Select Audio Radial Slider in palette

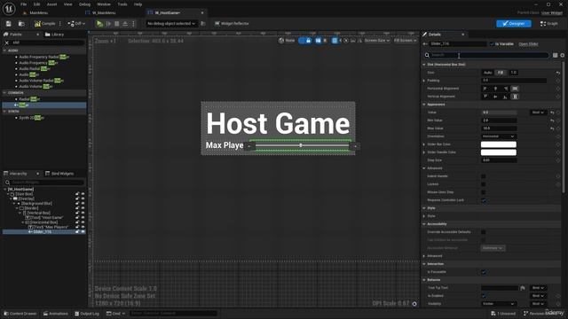point(35,69)
